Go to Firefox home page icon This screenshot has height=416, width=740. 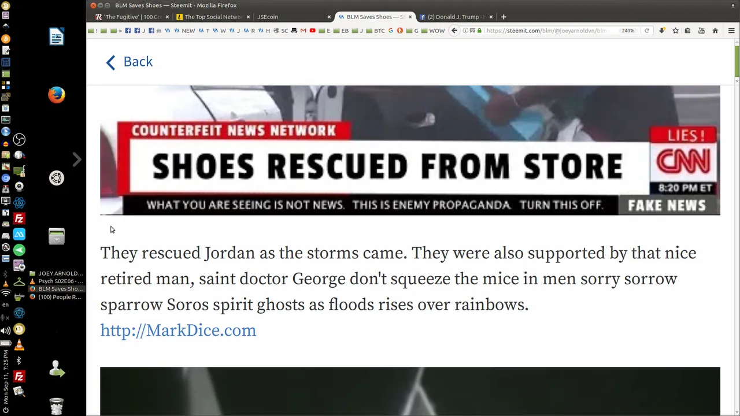(715, 31)
